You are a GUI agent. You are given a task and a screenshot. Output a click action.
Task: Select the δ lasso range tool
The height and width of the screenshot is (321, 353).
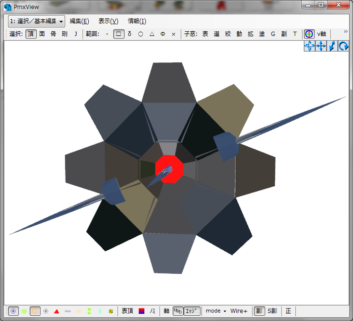tap(129, 34)
